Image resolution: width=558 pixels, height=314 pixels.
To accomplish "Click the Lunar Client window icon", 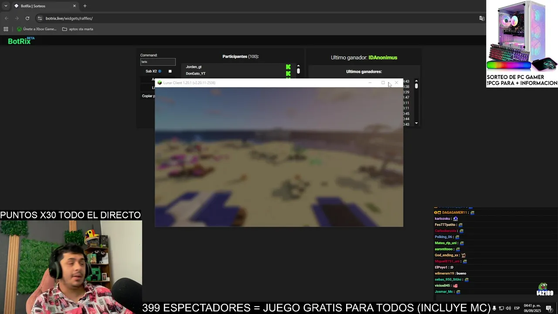I will pyautogui.click(x=160, y=83).
